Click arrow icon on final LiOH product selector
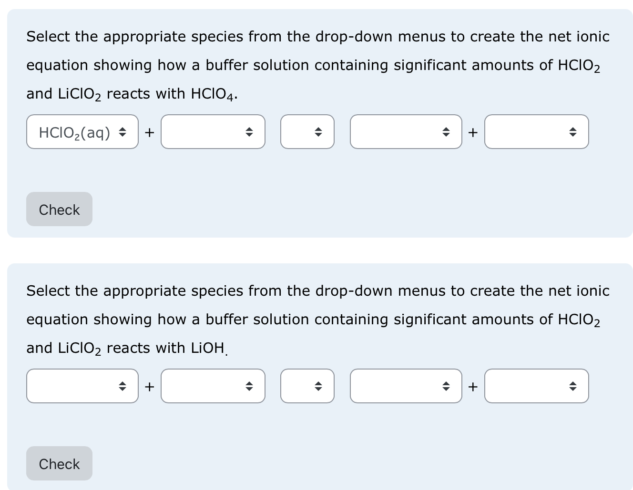Viewport: 633px width, 490px height. tap(573, 386)
